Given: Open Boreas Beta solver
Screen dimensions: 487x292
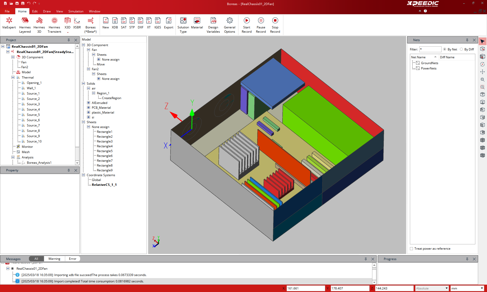Looking at the screenshot, I should (x=91, y=25).
